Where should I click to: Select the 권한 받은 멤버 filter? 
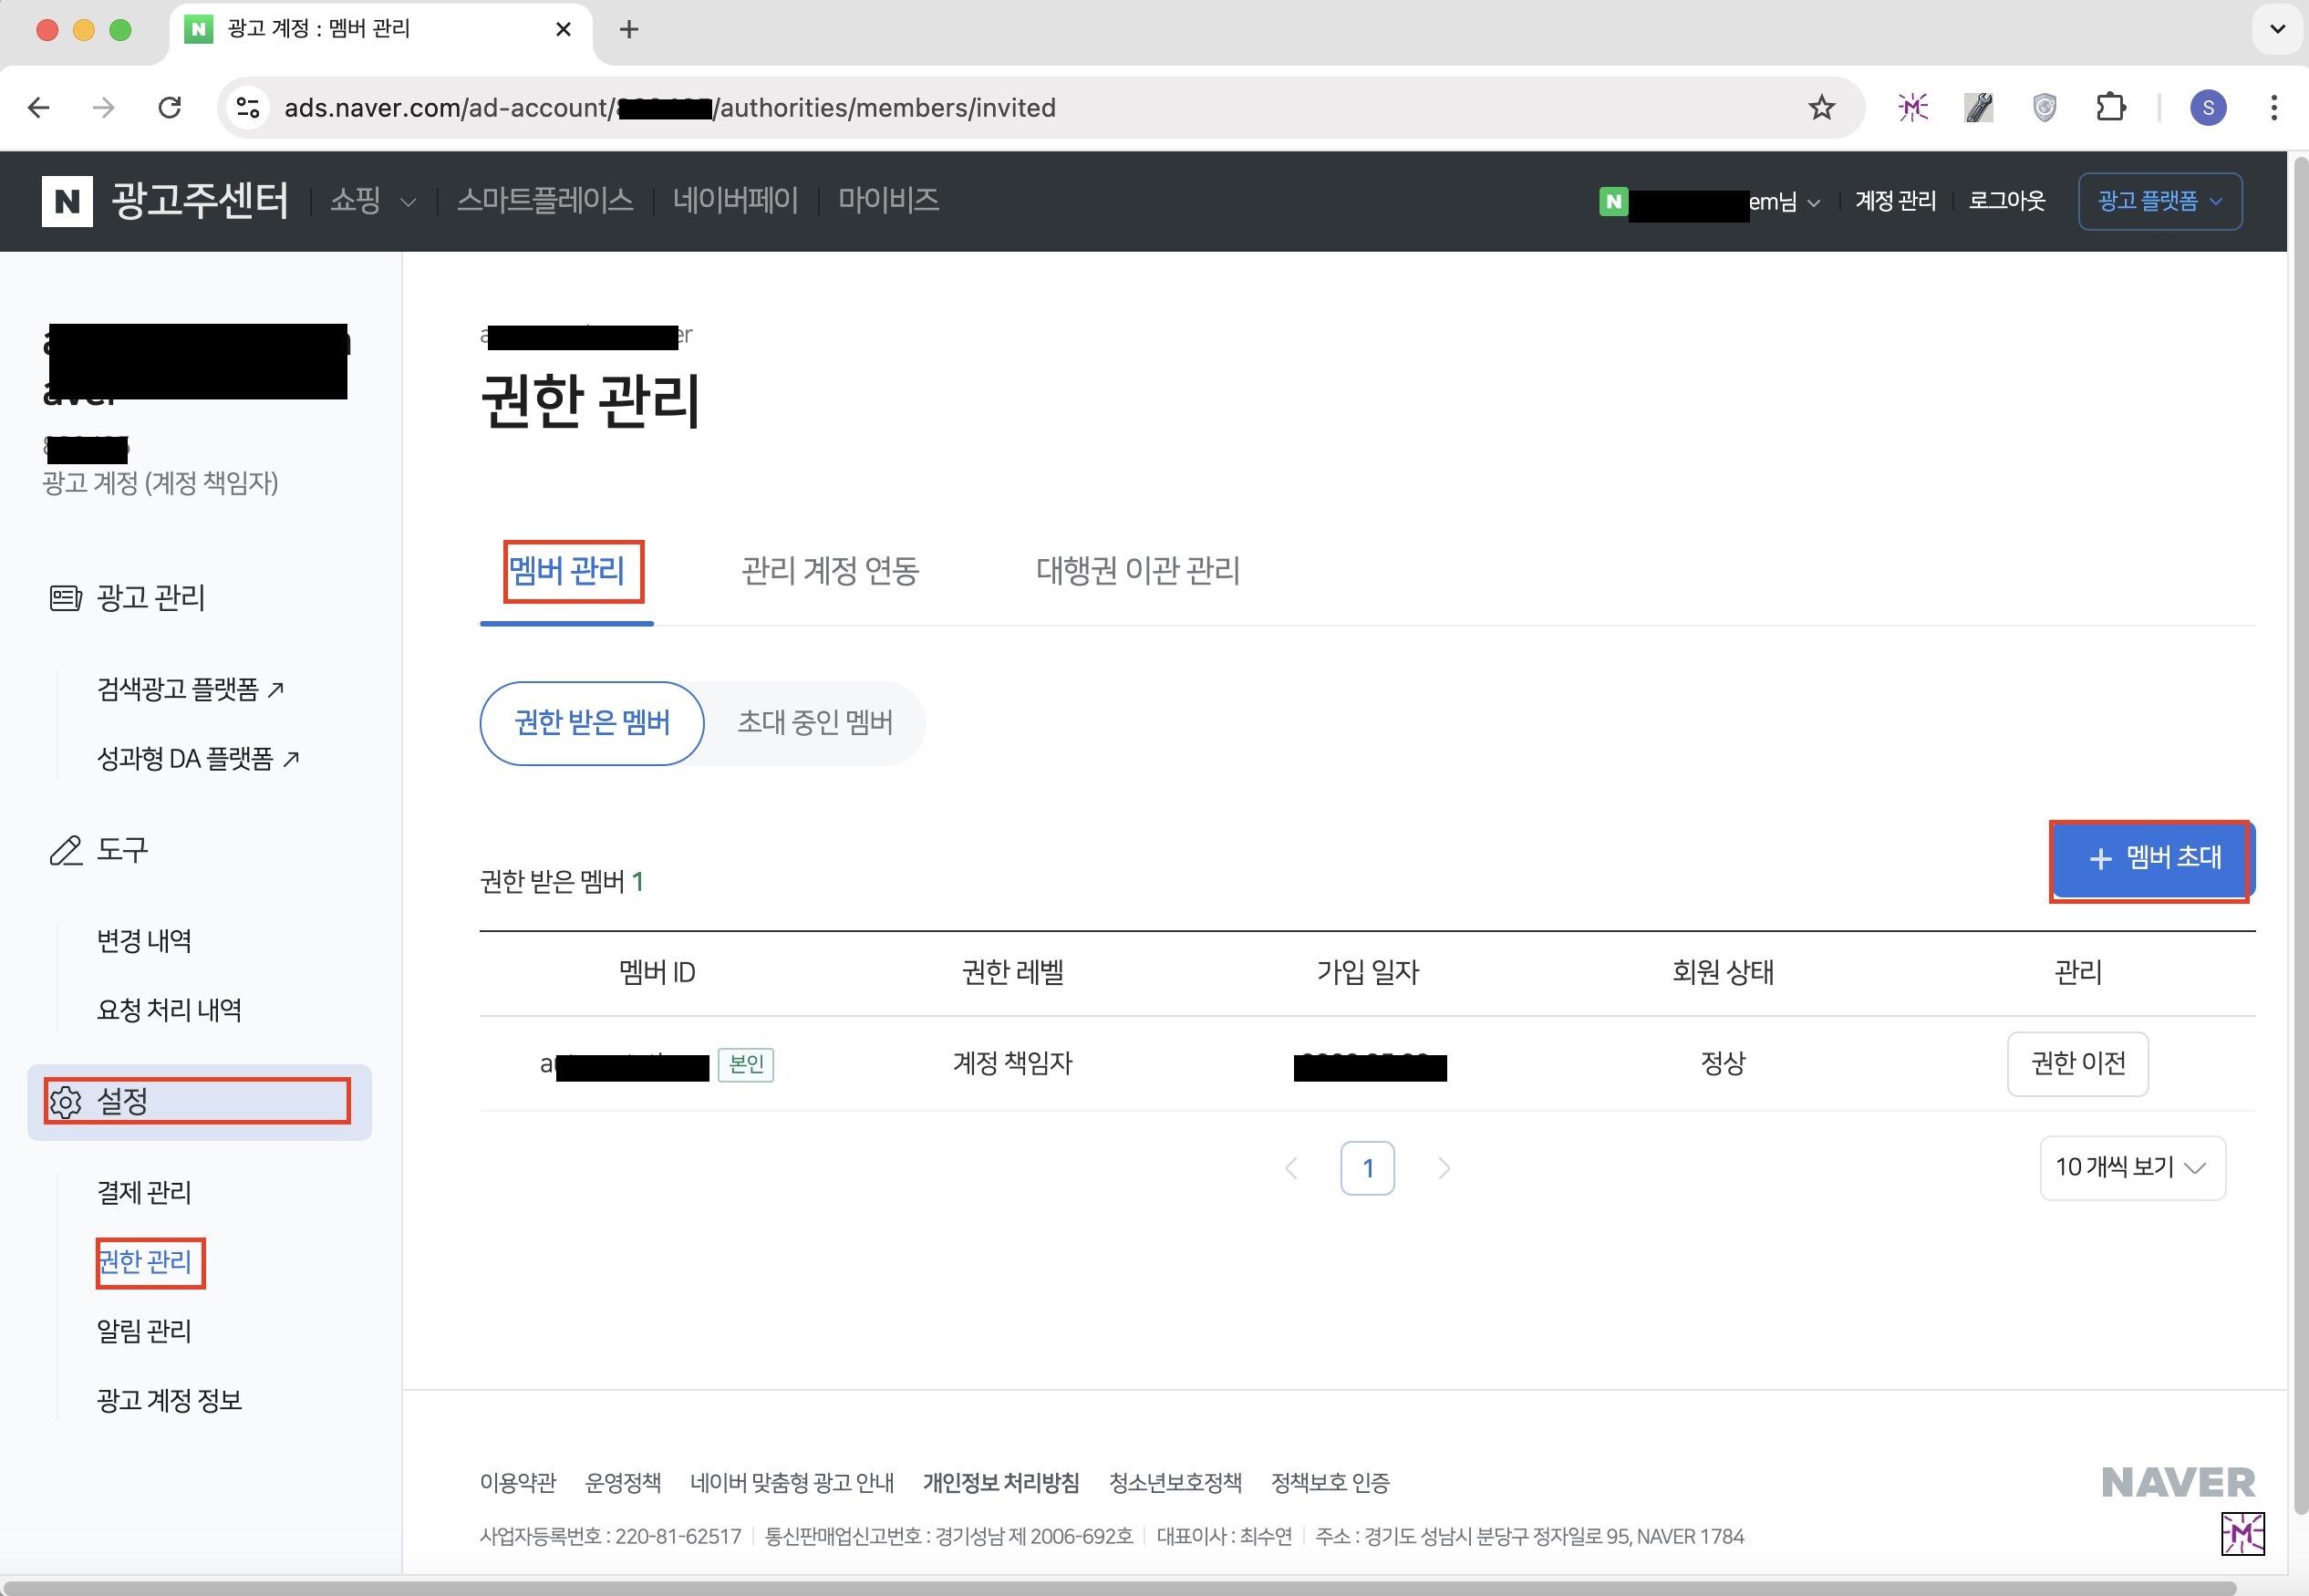(592, 723)
